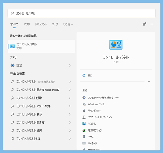Click search icon beside ショートカット suggestion
The height and width of the screenshot is (153, 163).
tap(13, 106)
